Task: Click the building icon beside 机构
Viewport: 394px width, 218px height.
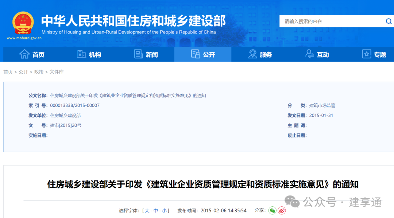Action: tap(81, 54)
